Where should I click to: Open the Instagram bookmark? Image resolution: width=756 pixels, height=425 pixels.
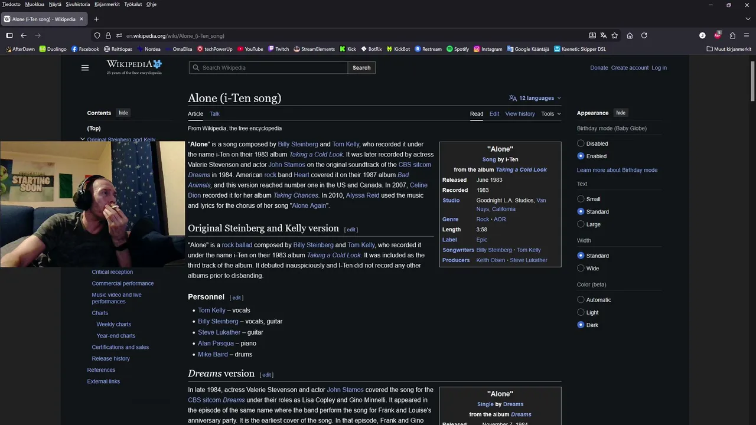488,49
